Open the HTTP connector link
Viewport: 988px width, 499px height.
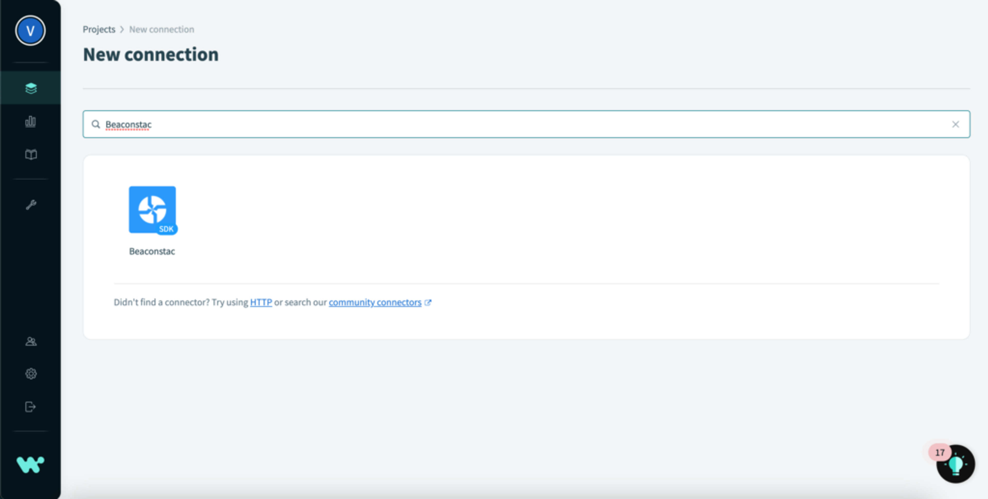click(261, 302)
